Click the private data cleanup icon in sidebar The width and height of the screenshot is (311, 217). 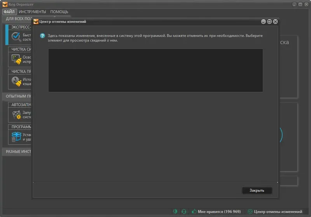(16, 82)
